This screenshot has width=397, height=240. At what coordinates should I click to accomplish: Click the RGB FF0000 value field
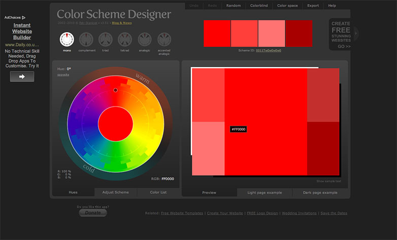pos(168,179)
